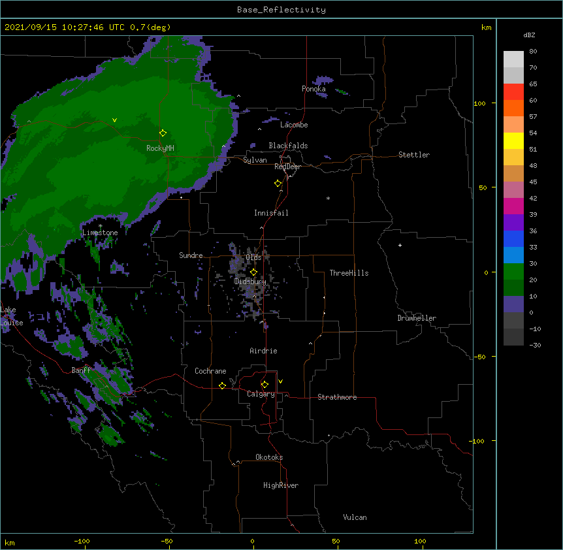Click the RedDeer city label
This screenshot has height=550, width=563.
(x=287, y=167)
